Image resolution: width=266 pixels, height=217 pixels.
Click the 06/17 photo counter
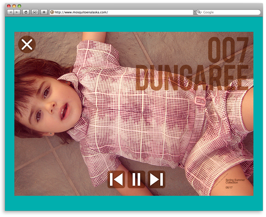point(229,187)
